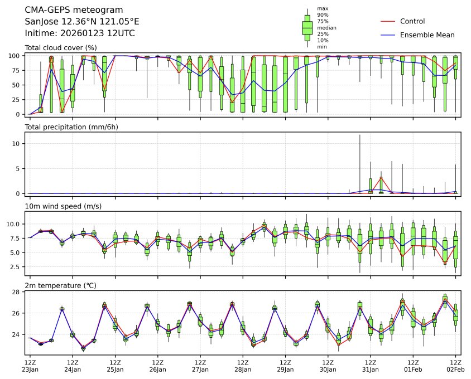Click the max label in box legend
This screenshot has height=379, width=471.
point(322,8)
